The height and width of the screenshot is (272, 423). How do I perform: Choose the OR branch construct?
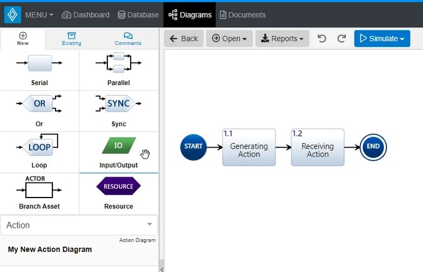coord(39,103)
